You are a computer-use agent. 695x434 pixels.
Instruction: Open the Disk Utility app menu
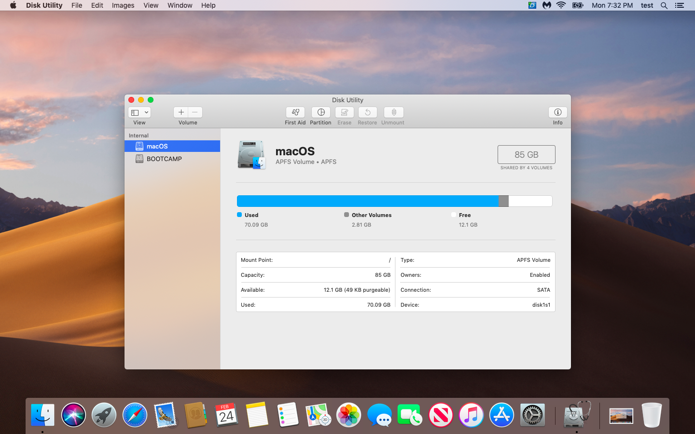tap(44, 5)
